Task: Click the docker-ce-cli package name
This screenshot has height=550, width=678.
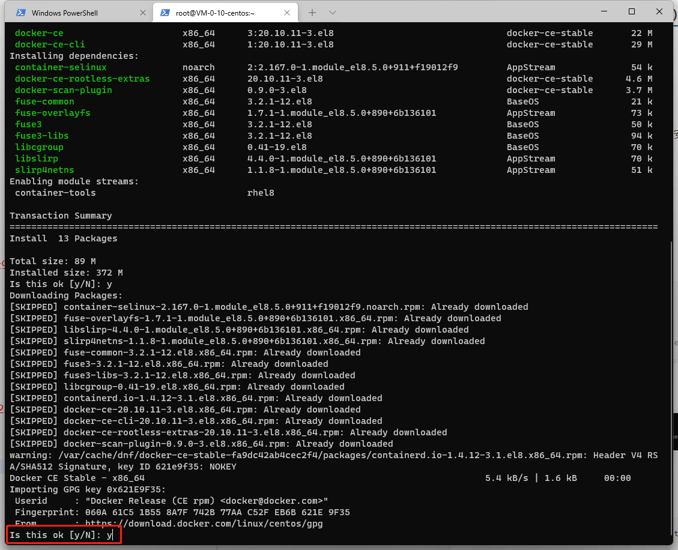Action: pos(50,44)
